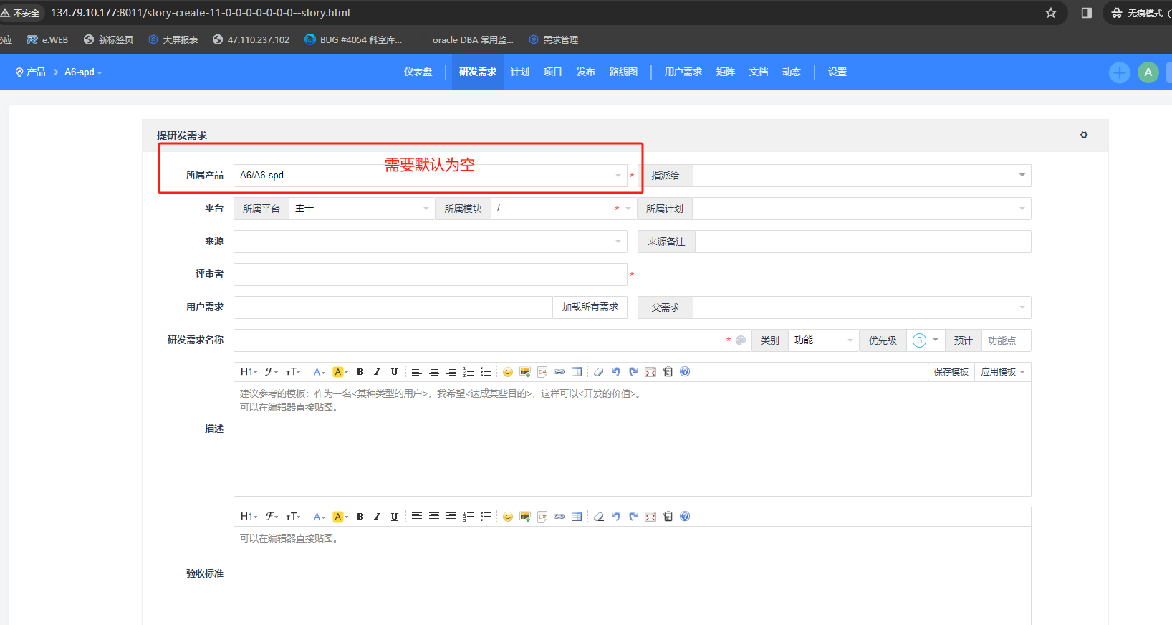This screenshot has width=1172, height=625.
Task: Insert emoticon in the 描述 editor
Action: [x=508, y=372]
